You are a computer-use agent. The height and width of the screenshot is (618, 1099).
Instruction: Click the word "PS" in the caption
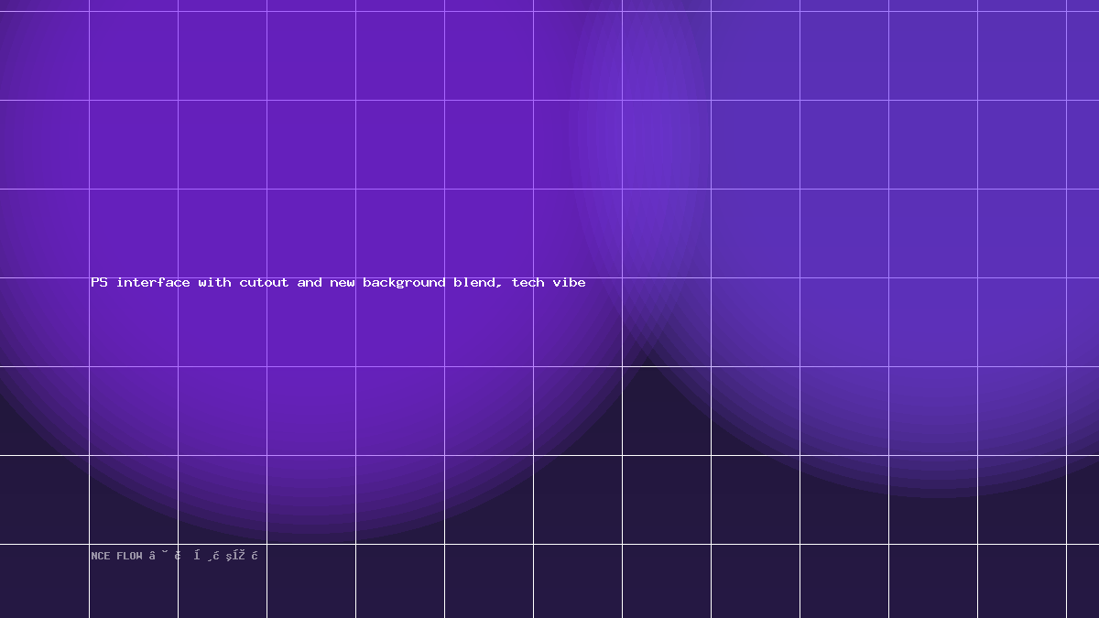click(99, 283)
